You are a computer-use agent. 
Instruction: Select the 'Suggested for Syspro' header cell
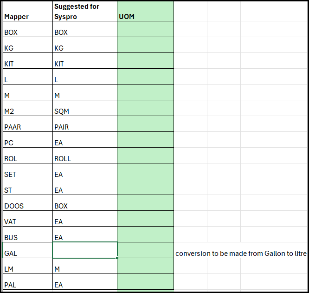[x=84, y=12]
